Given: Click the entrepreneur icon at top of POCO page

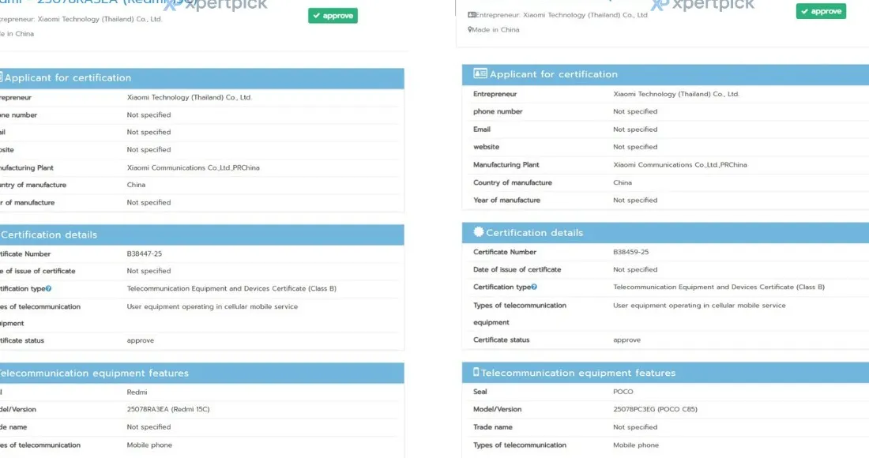Looking at the screenshot, I should pyautogui.click(x=471, y=15).
